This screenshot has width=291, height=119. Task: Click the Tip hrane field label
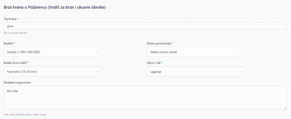click(11, 19)
